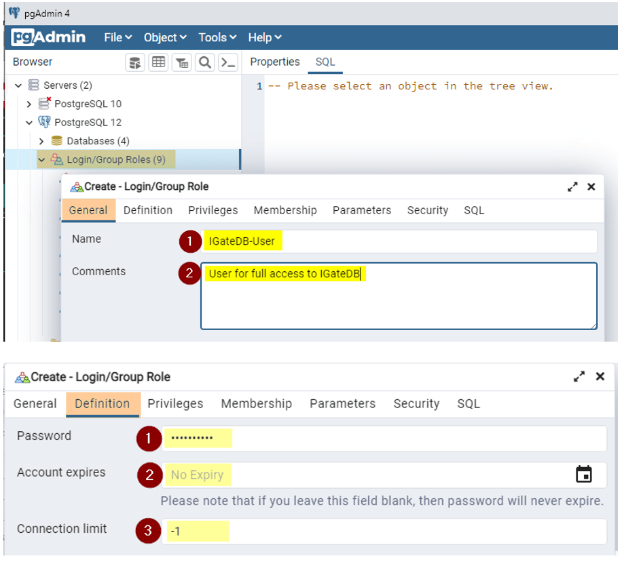Collapse the Login/Group Roles (9) node
The image size is (624, 564).
(41, 160)
